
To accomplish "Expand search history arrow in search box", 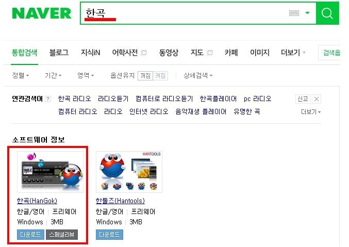I will tap(307, 13).
